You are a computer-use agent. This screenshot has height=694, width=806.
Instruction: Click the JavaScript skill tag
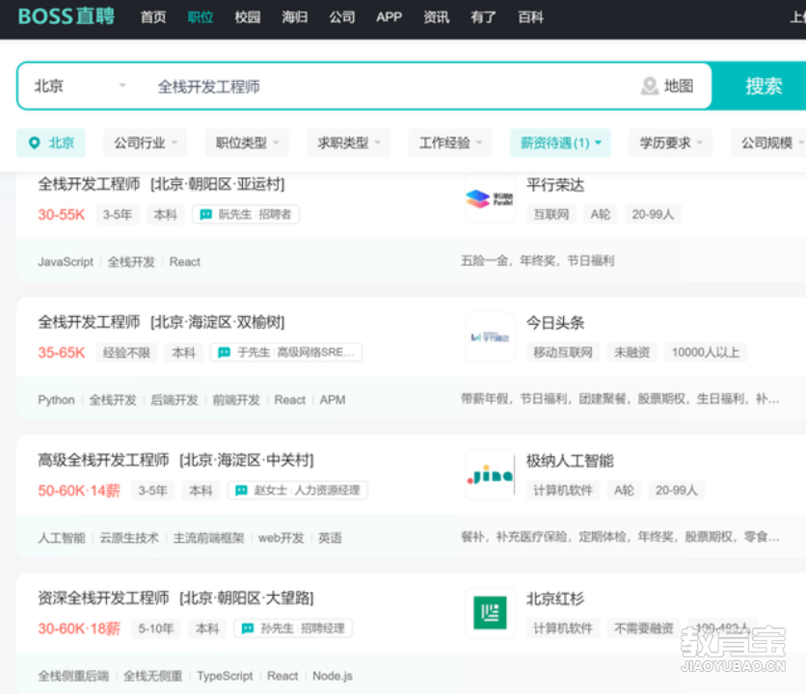[x=66, y=261]
